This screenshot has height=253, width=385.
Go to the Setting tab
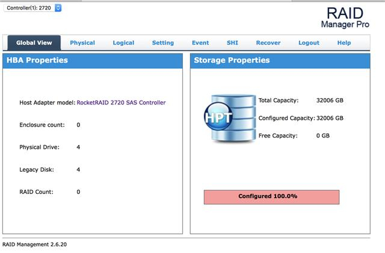(x=163, y=43)
